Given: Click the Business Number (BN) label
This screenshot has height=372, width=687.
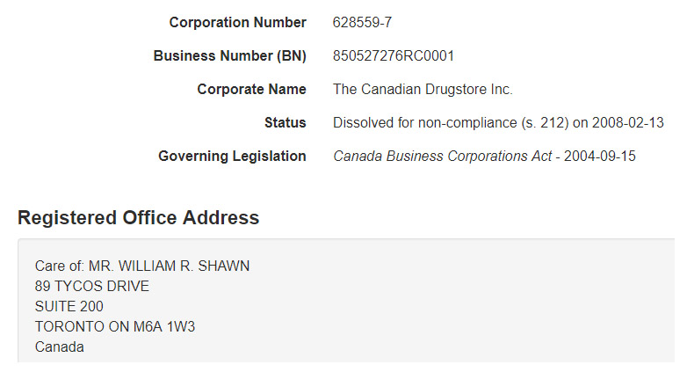Looking at the screenshot, I should click(229, 55).
